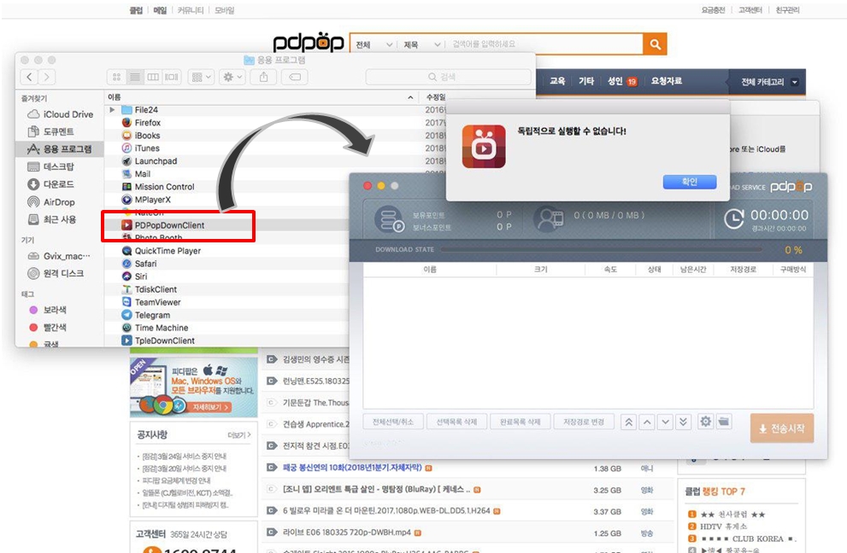Open the 교육 category tab
Viewport: 847px width, 553px height.
tap(557, 81)
